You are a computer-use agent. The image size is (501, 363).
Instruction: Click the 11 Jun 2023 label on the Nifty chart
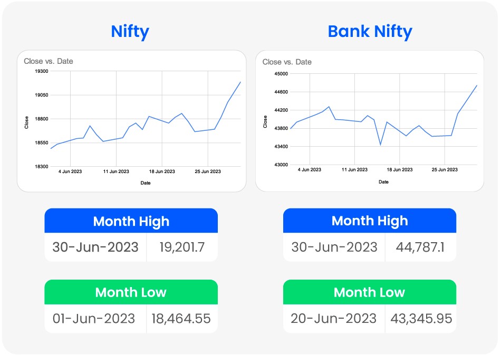tap(116, 171)
